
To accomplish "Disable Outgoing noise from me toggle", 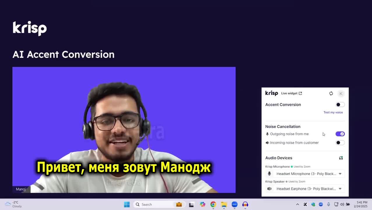I will click(340, 134).
